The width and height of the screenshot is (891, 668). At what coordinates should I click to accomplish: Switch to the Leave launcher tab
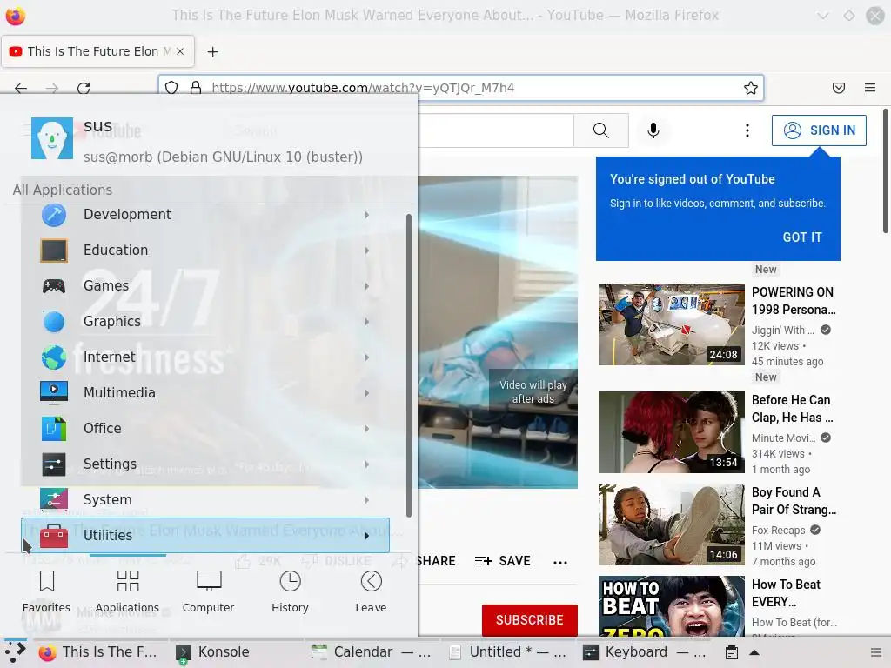[371, 592]
